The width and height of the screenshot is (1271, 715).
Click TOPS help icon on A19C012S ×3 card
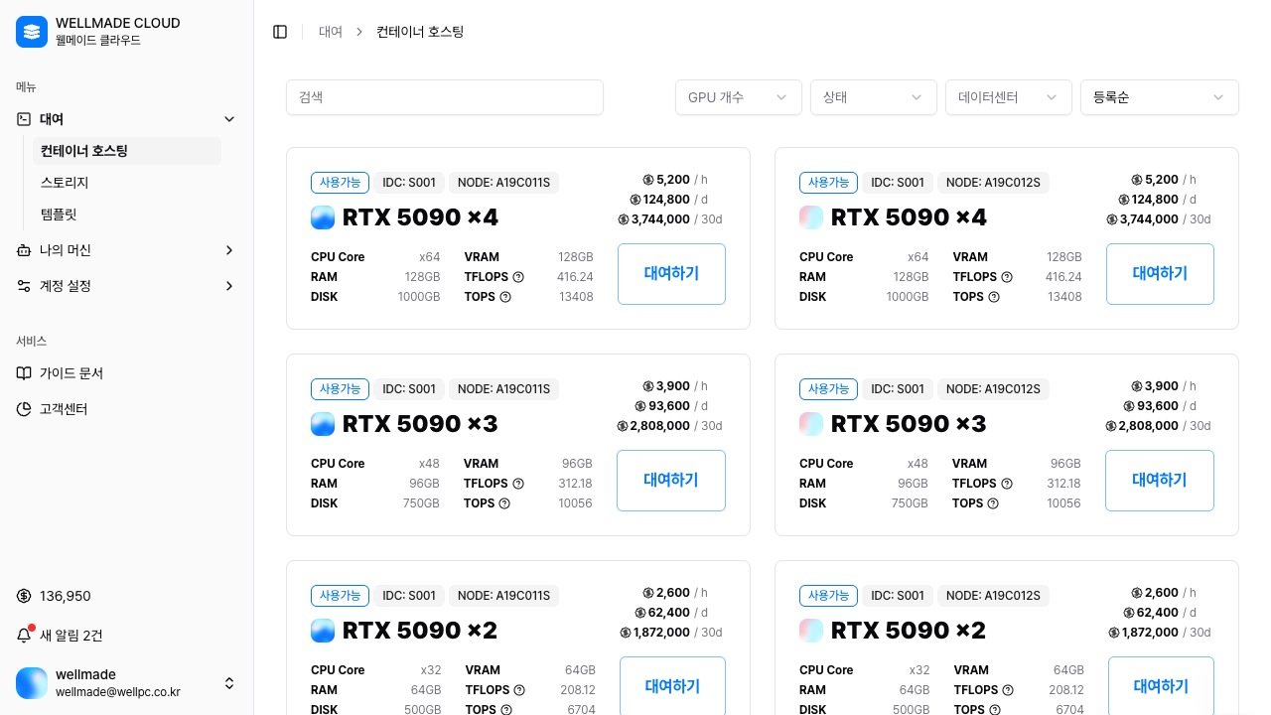point(993,503)
